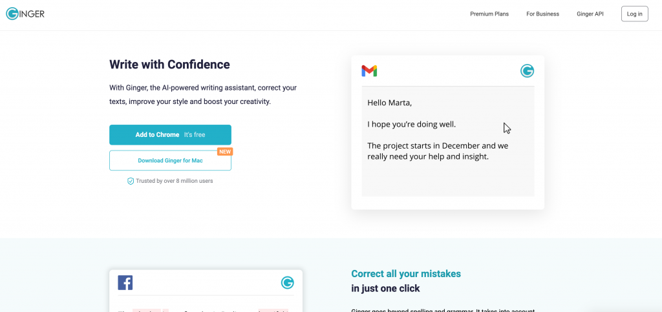Click the Hello Marta greeting line
Viewport: 662px width, 312px height.
coord(389,103)
